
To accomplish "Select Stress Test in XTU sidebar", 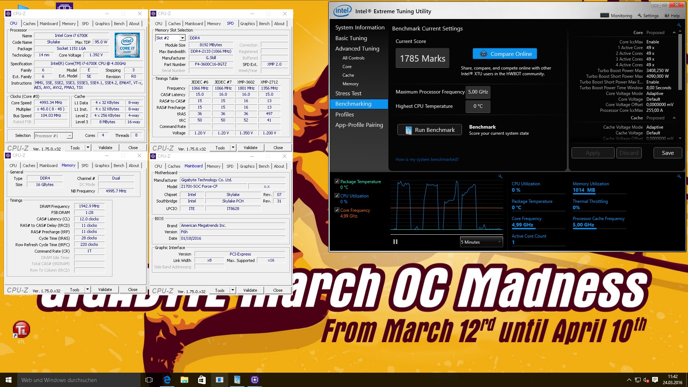I will [348, 94].
